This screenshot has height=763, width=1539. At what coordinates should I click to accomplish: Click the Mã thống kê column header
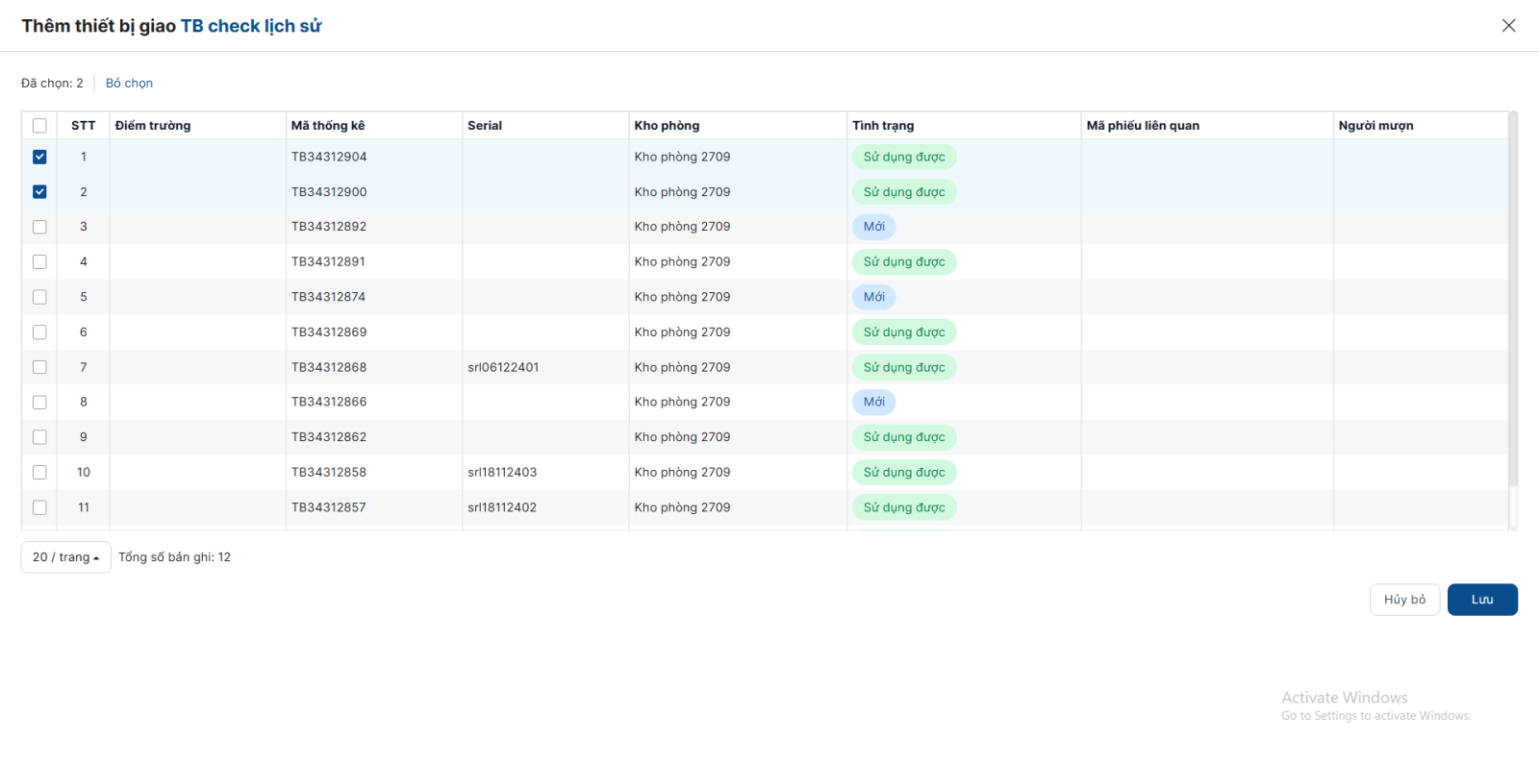point(328,126)
